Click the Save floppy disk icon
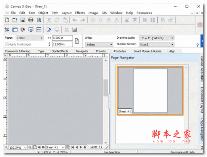This screenshot has height=157, width=207. pyautogui.click(x=23, y=20)
